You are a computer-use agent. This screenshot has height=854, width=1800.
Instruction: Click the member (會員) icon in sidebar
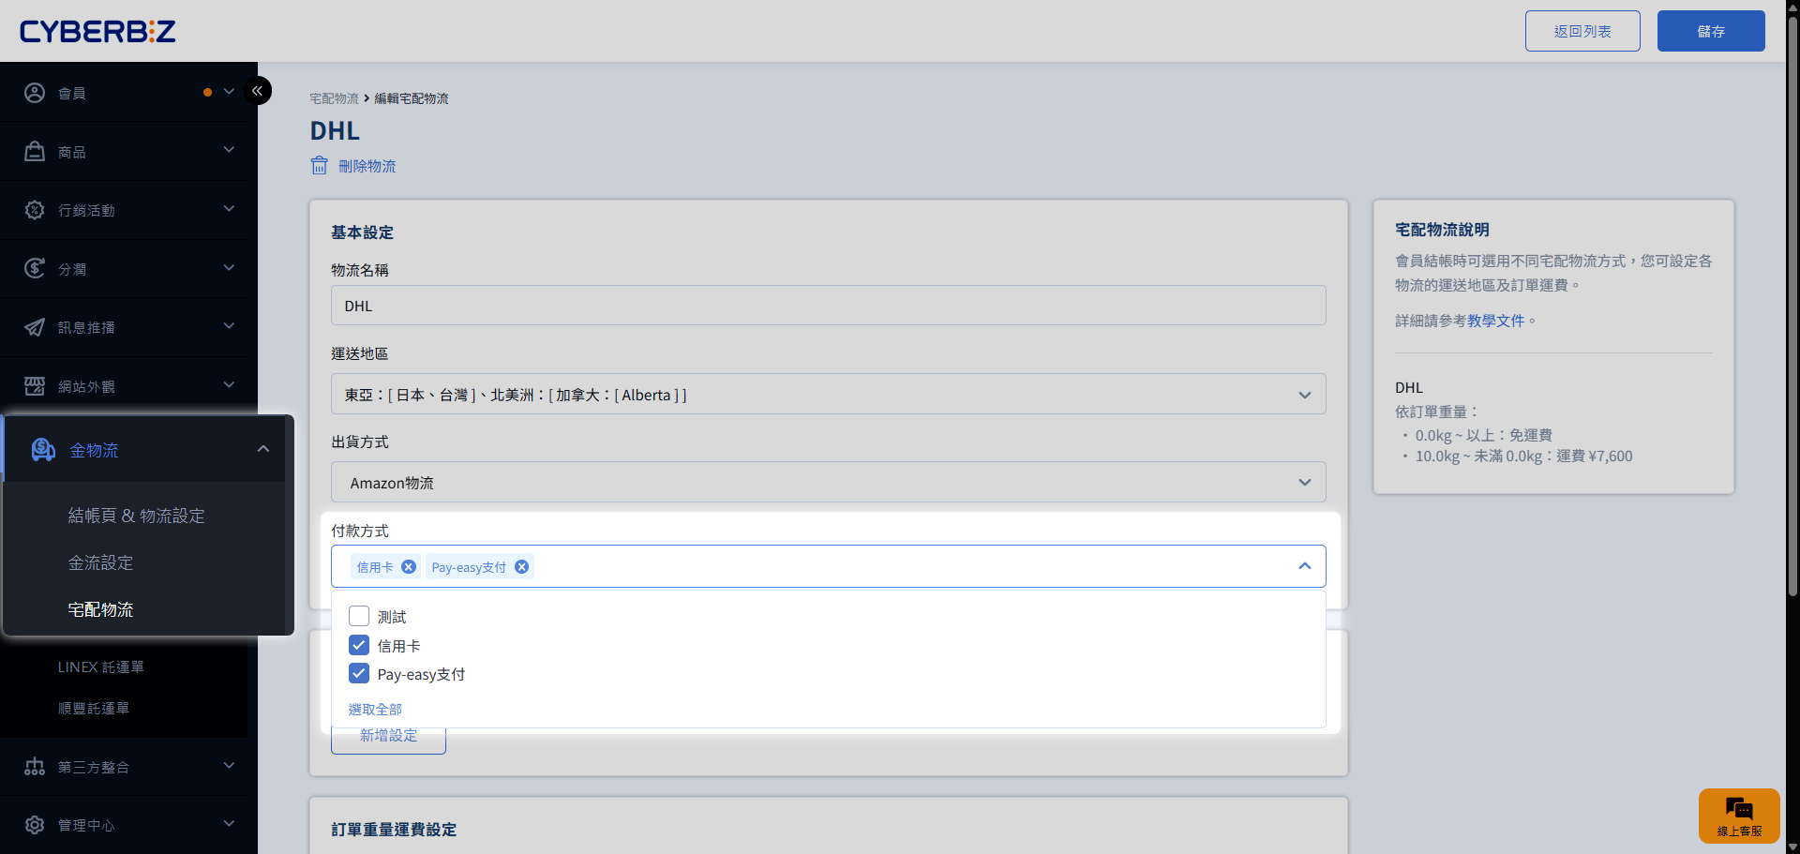pos(35,93)
